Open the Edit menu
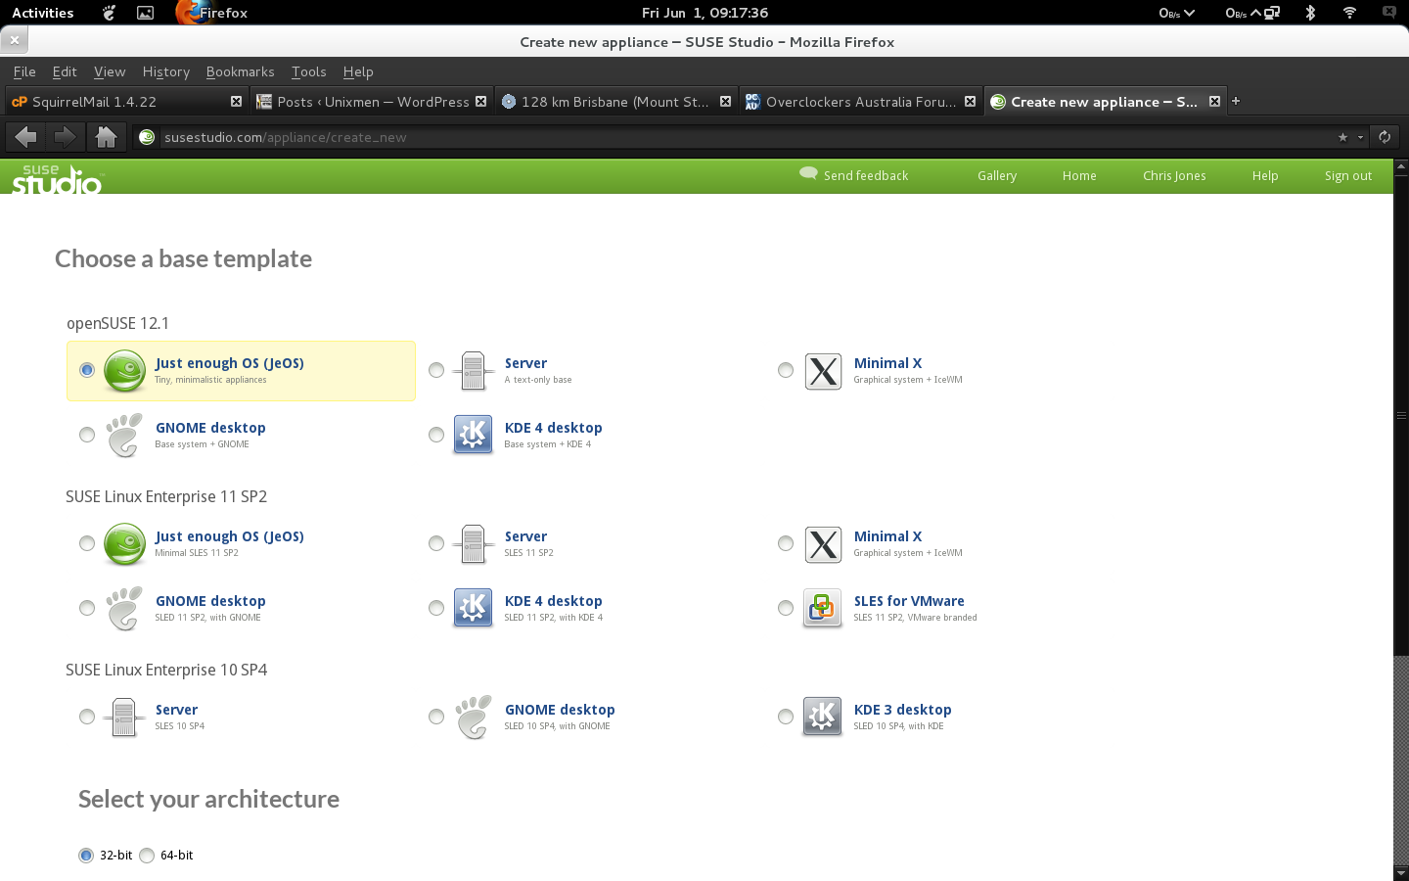Viewport: 1409px width, 881px height. [65, 71]
